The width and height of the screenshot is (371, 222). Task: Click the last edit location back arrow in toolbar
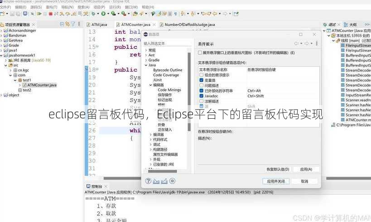[203, 14]
